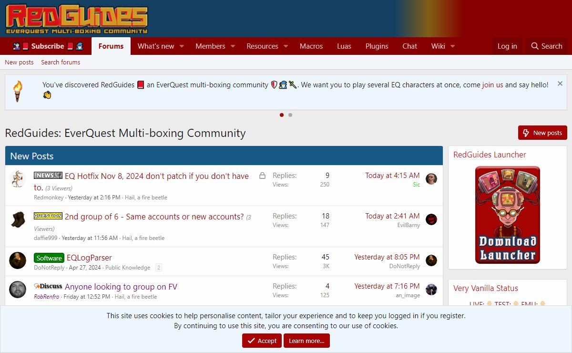The image size is (572, 353).
Task: Open EvilBarny's avatar on 2nd group row
Action: [431, 219]
